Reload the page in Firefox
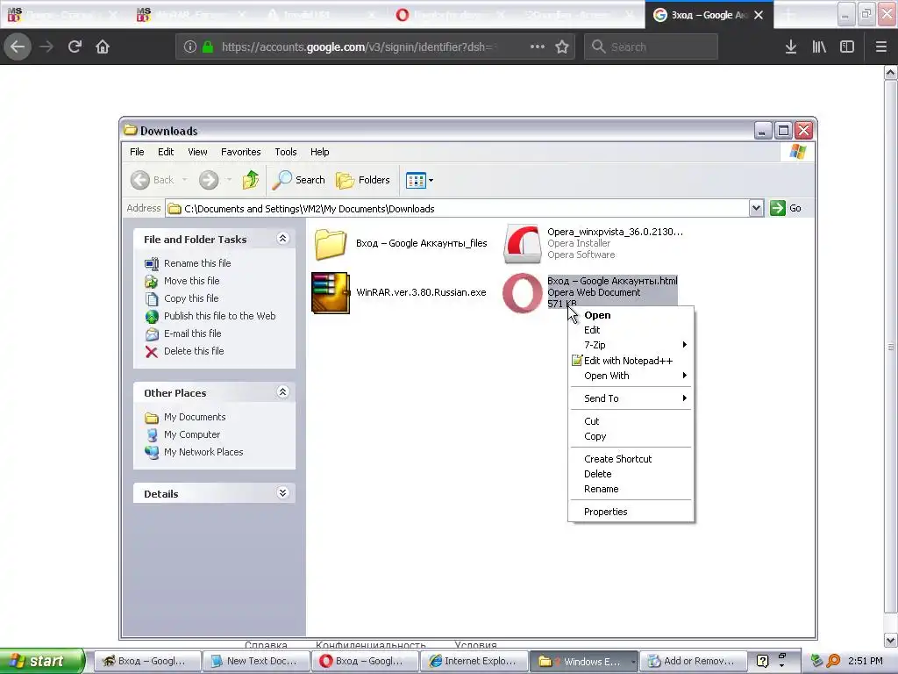This screenshot has height=674, width=898. (x=75, y=47)
